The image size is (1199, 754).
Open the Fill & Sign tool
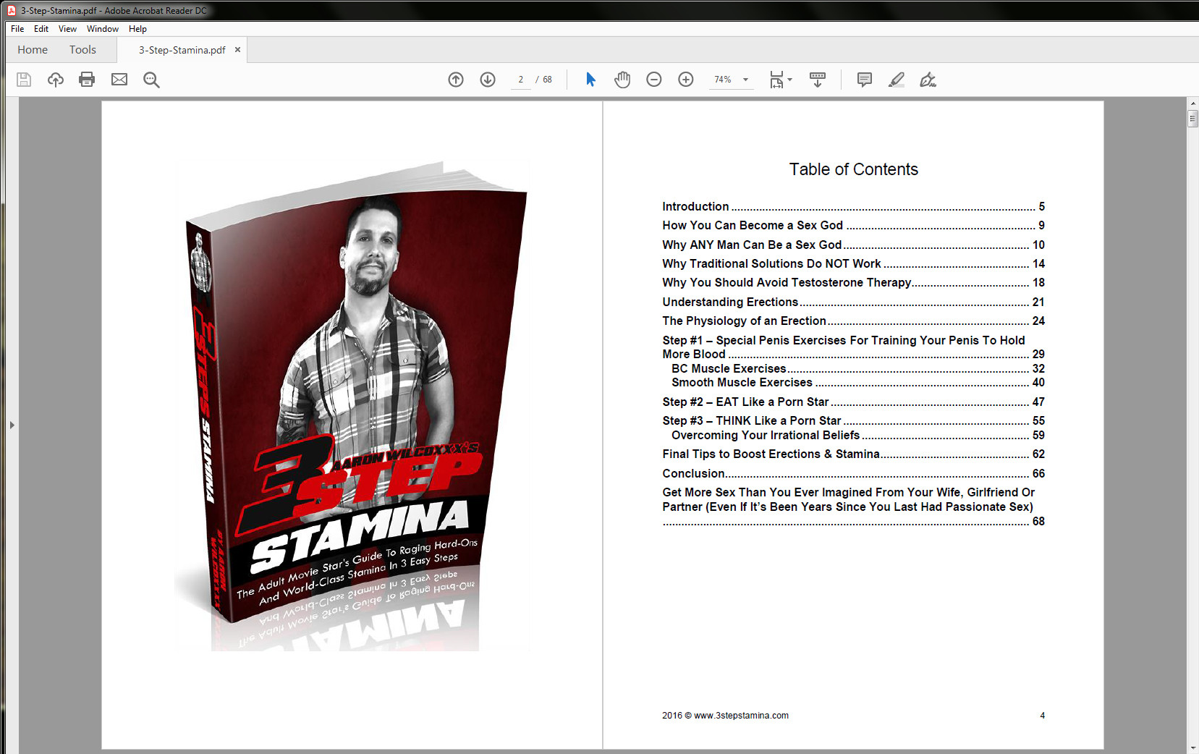tap(928, 80)
